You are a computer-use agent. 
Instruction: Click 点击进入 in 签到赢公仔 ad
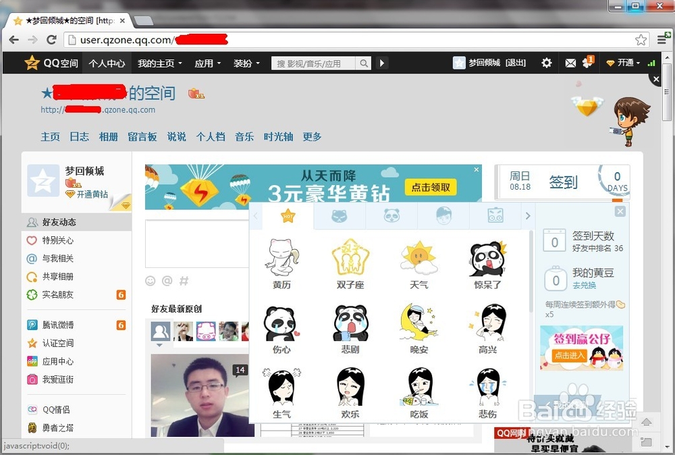pyautogui.click(x=569, y=356)
